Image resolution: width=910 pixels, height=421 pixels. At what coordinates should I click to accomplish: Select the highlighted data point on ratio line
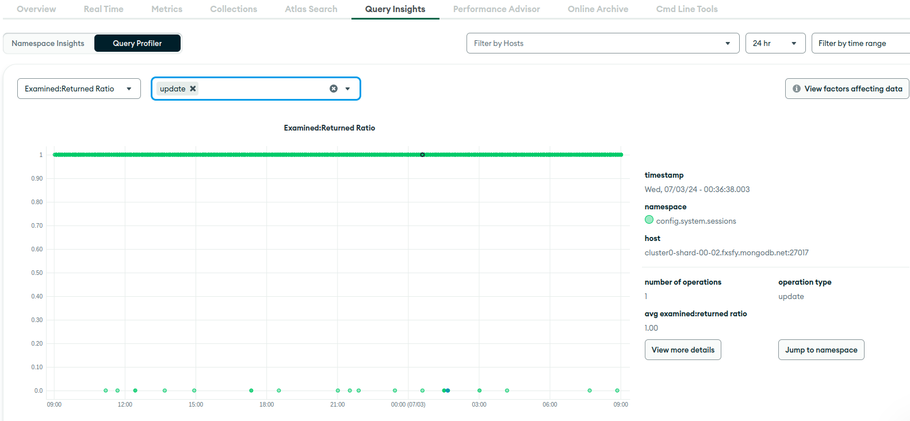point(422,155)
